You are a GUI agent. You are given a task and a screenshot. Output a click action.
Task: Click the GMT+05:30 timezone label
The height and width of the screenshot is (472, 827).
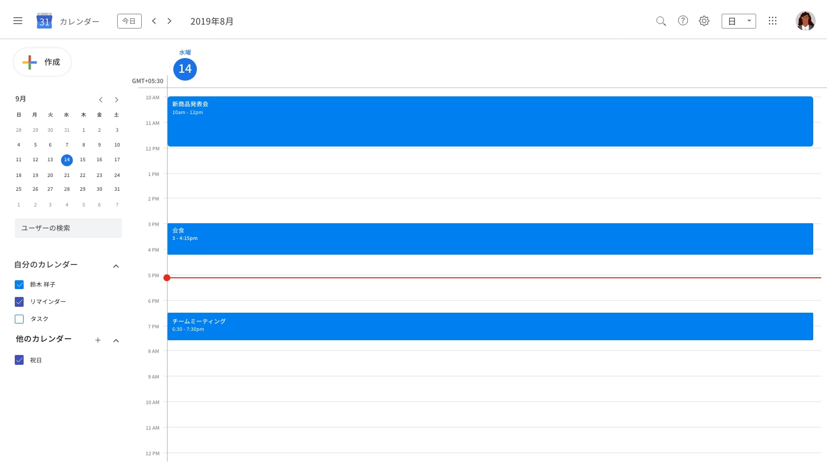(148, 81)
